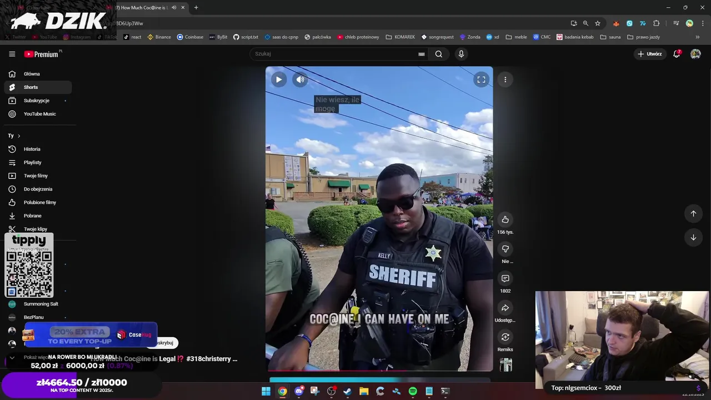Select Shorts in the sidebar
Screen dimensions: 711x400
pyautogui.click(x=38, y=87)
